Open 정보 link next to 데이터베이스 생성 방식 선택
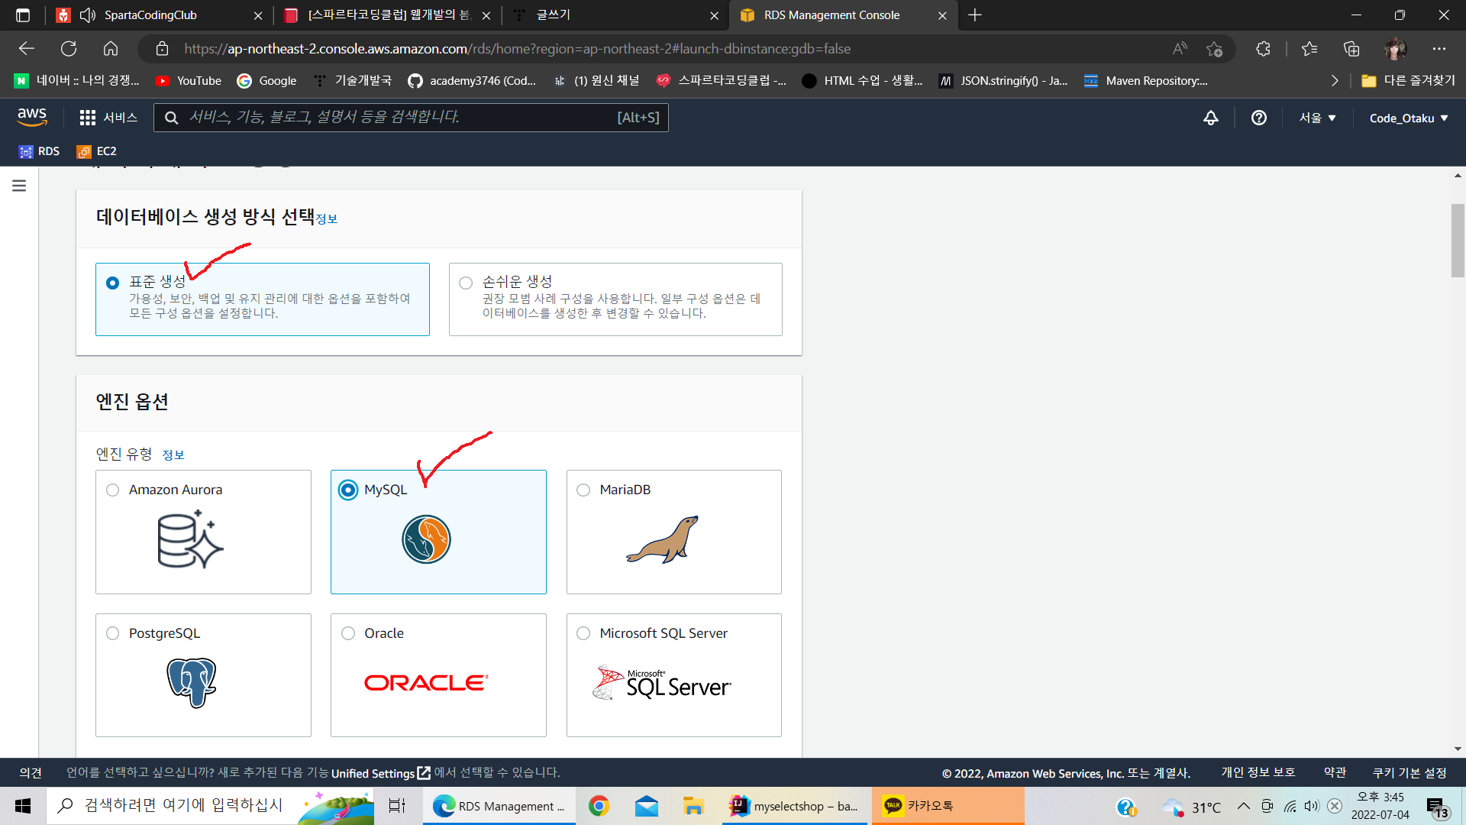Image resolution: width=1466 pixels, height=825 pixels. coord(327,219)
